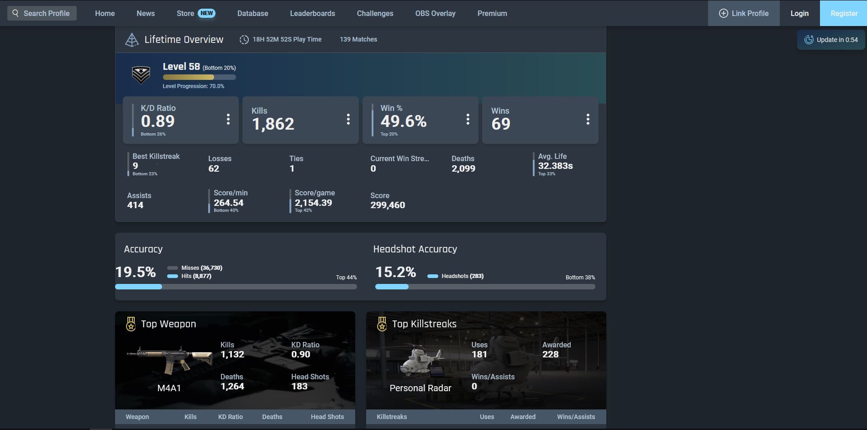Open the Wins card options menu
This screenshot has height=430, width=867.
(x=588, y=119)
